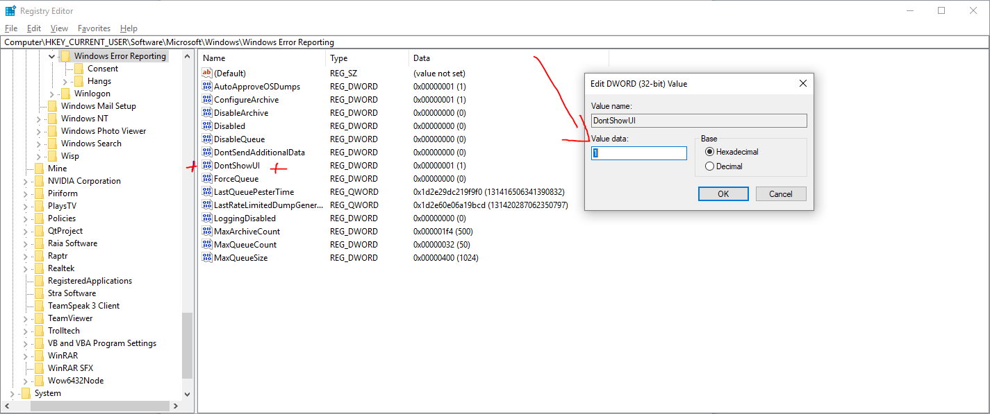Expand the Wow6432Node key

[x=26, y=381]
